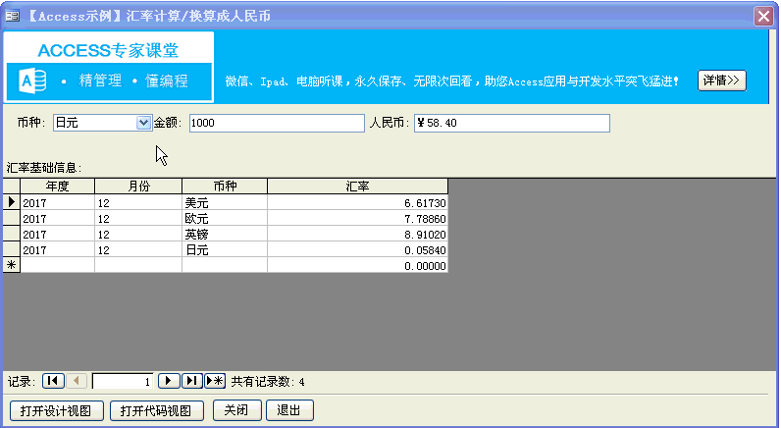The height and width of the screenshot is (428, 781).
Task: Click the rate cell 0.05840
Action: (357, 249)
